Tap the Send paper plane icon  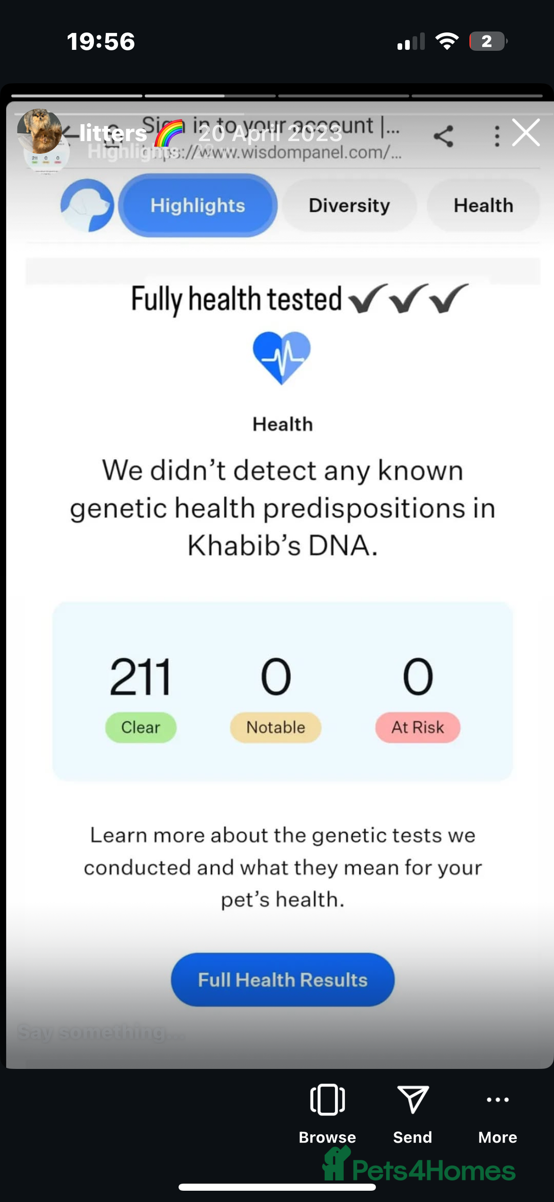pyautogui.click(x=412, y=1100)
